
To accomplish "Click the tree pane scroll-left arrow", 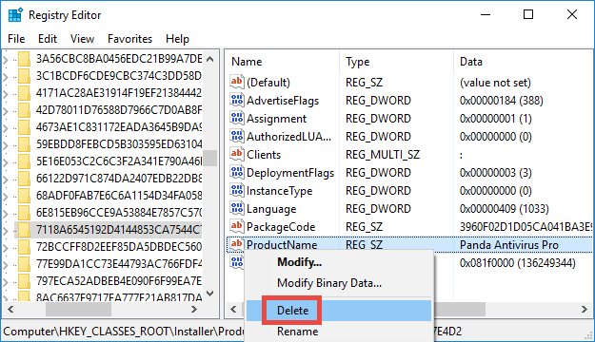I will pos(10,309).
